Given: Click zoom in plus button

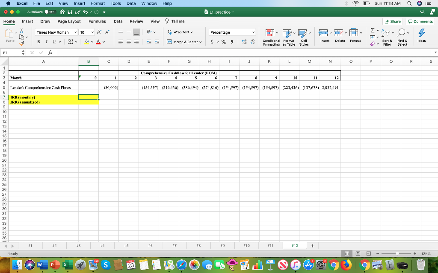Looking at the screenshot, I should pos(415,253).
